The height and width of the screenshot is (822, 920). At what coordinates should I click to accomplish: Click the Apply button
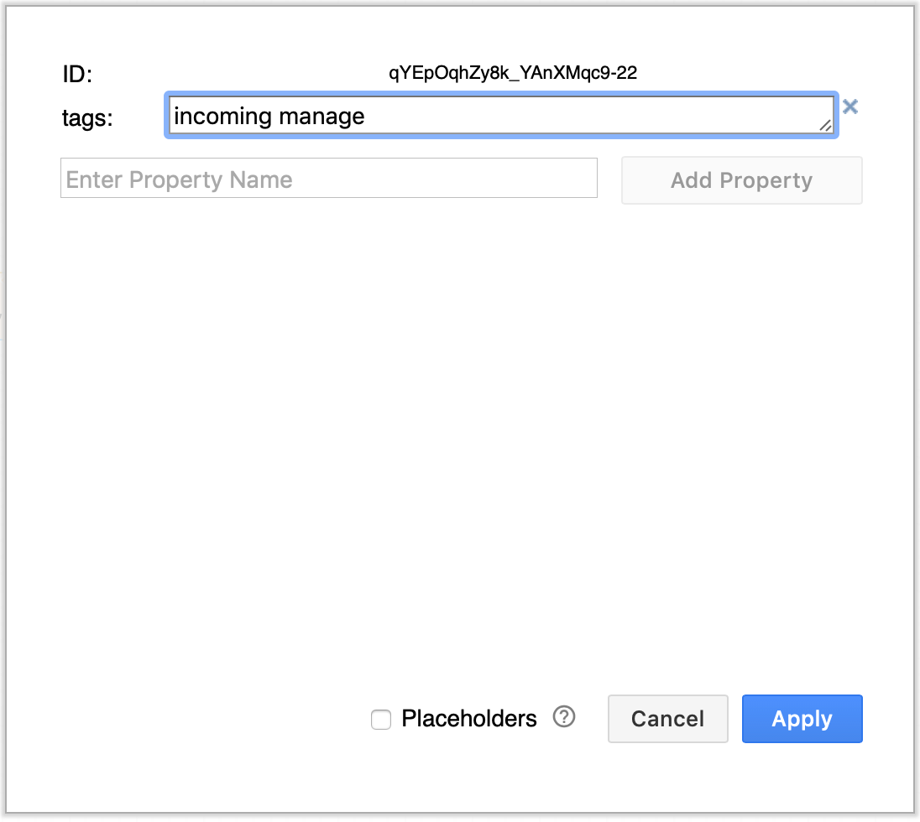pyautogui.click(x=802, y=718)
